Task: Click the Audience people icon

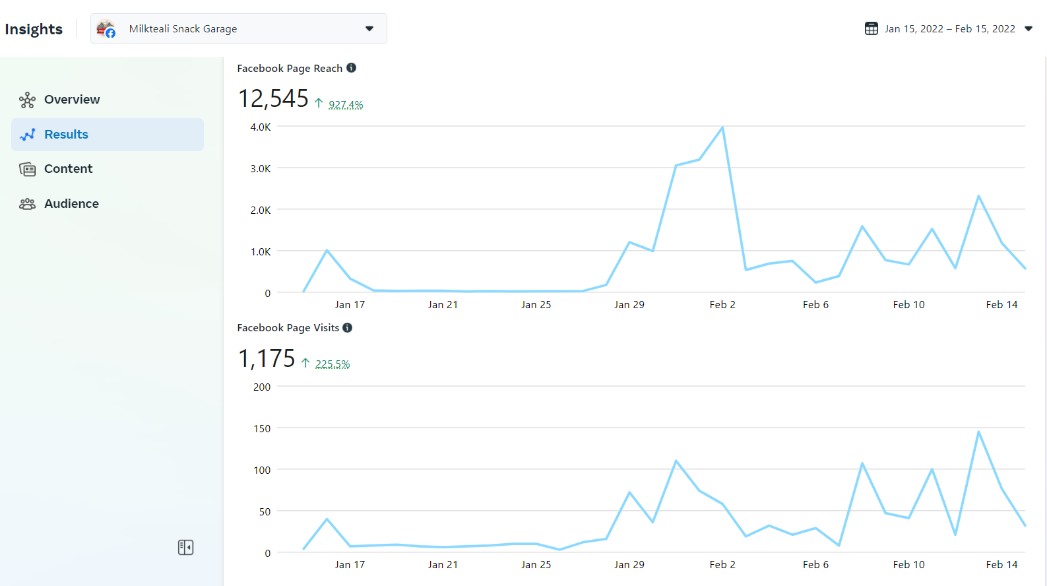Action: pyautogui.click(x=27, y=204)
